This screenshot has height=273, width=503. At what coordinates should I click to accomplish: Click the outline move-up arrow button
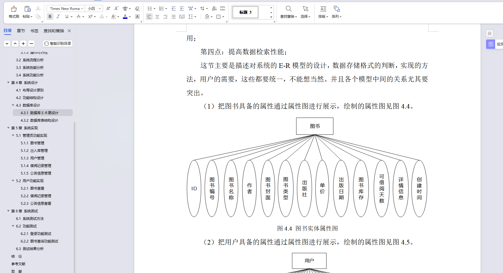(x=15, y=44)
